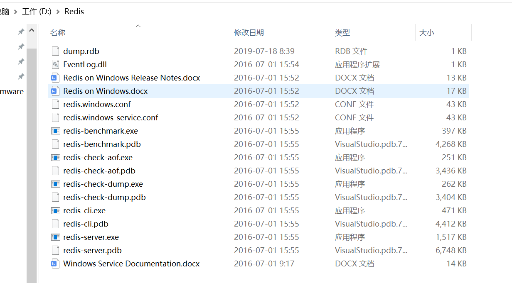Click the fourth pin icon in the sidebar

(x=21, y=76)
